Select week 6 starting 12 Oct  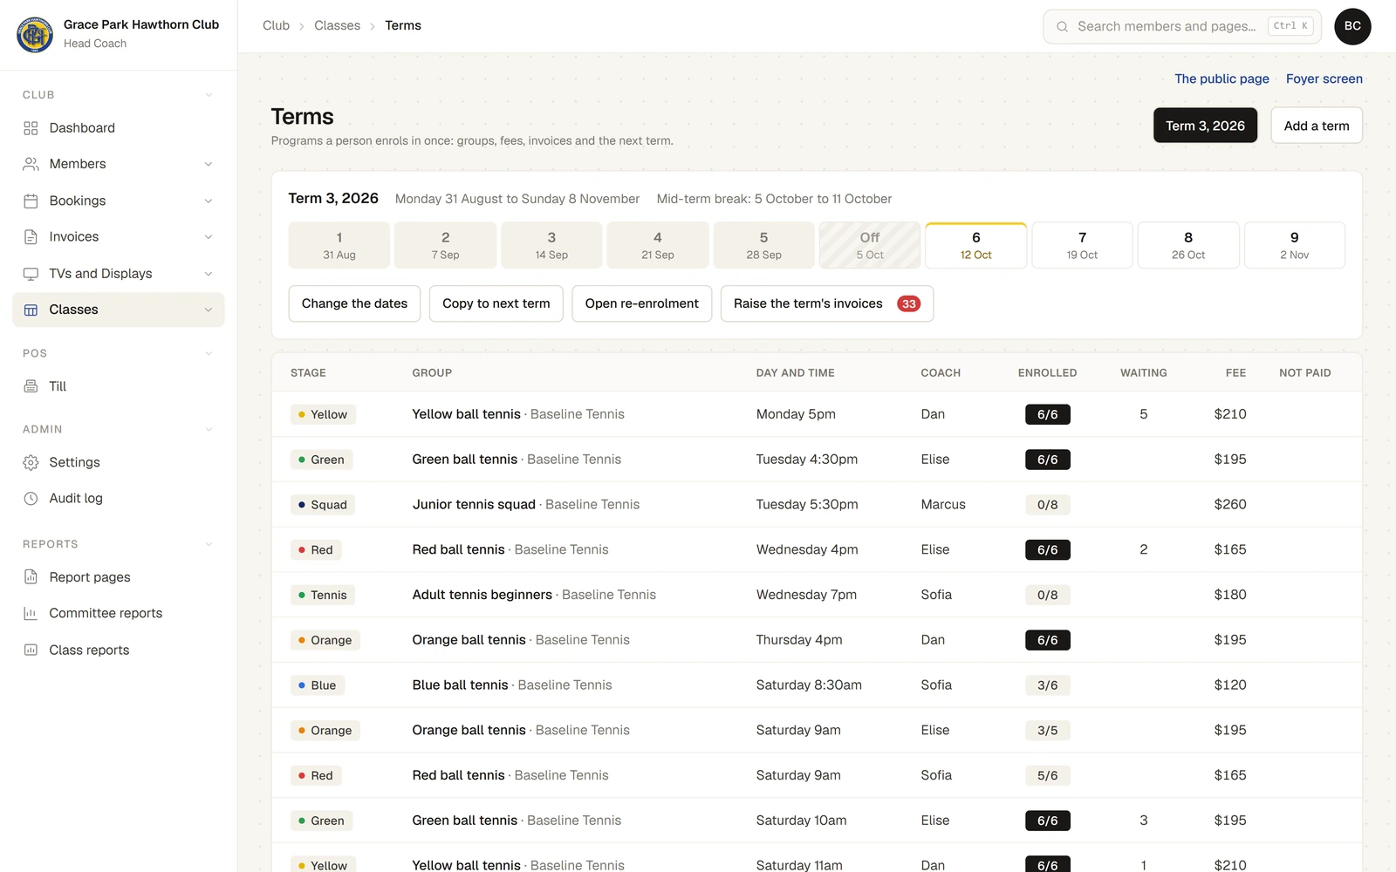[x=975, y=245]
